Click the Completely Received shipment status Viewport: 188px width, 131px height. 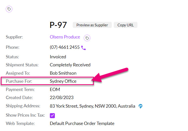[x=70, y=65]
